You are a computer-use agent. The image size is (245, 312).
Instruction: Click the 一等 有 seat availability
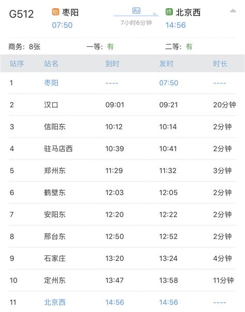click(100, 47)
